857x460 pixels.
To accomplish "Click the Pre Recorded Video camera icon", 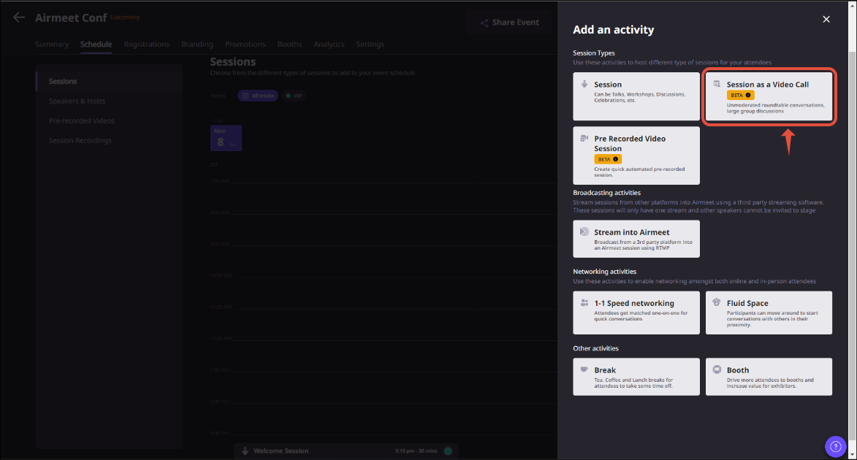I will coord(584,138).
